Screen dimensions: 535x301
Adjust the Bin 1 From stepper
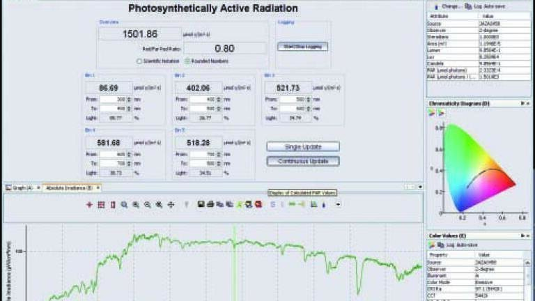(129, 100)
